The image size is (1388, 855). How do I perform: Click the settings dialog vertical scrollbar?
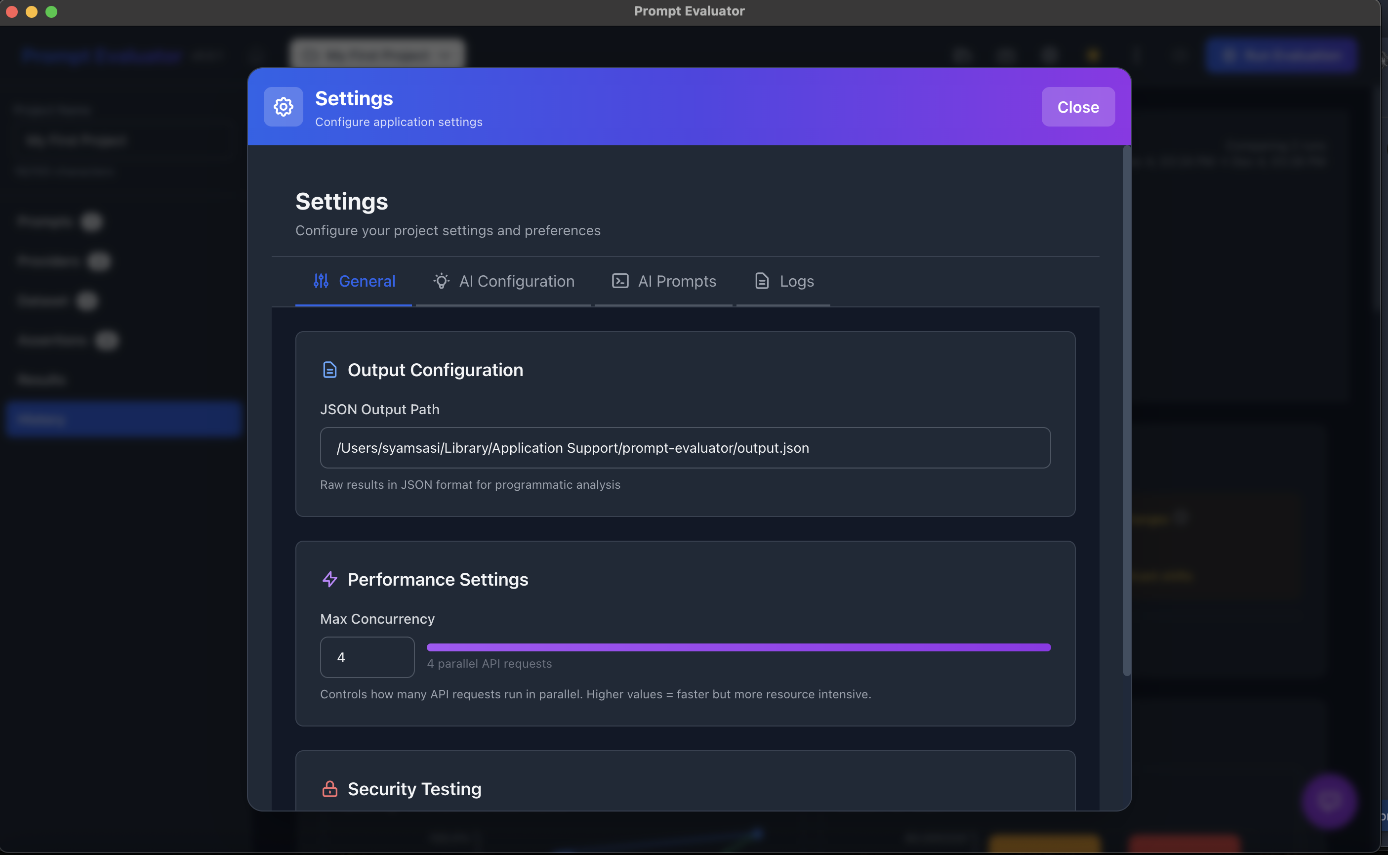click(1126, 411)
